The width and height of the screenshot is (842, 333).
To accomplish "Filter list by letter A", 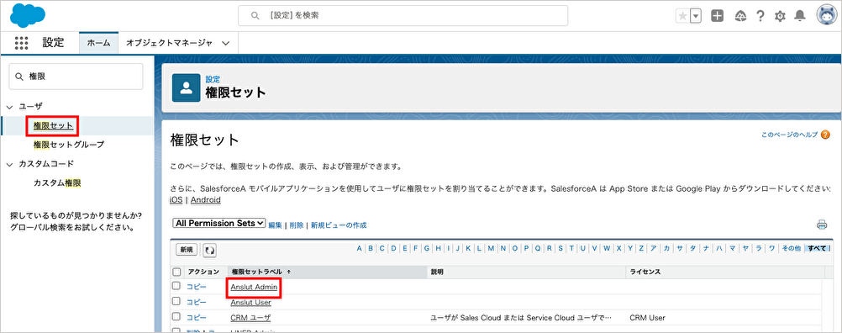I will click(x=359, y=248).
